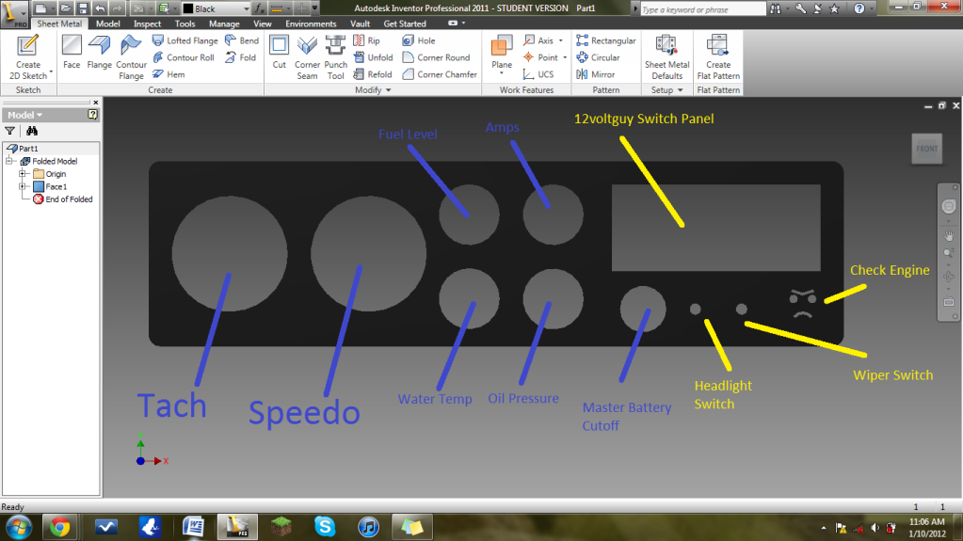Click the Find binoculars icon in browser
The width and height of the screenshot is (963, 541).
point(32,131)
